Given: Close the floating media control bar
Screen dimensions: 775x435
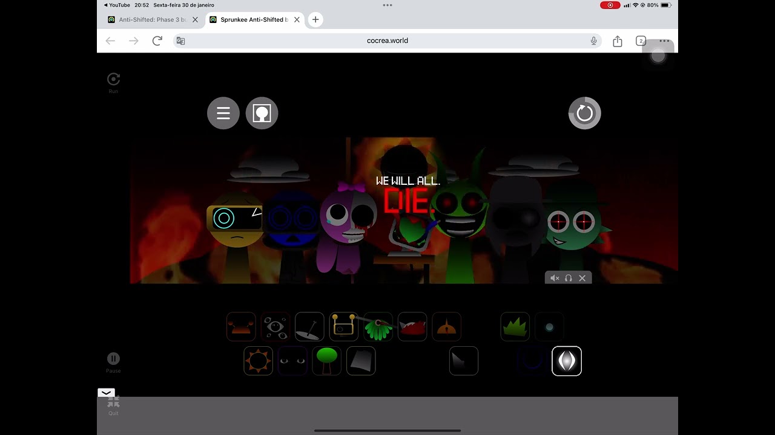Looking at the screenshot, I should 582,278.
